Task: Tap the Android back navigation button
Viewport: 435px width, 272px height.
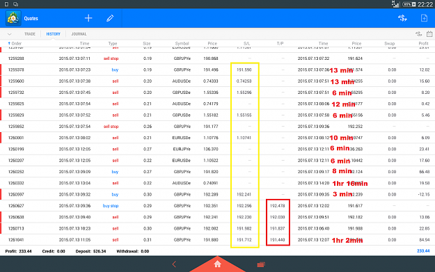Action: point(174,264)
